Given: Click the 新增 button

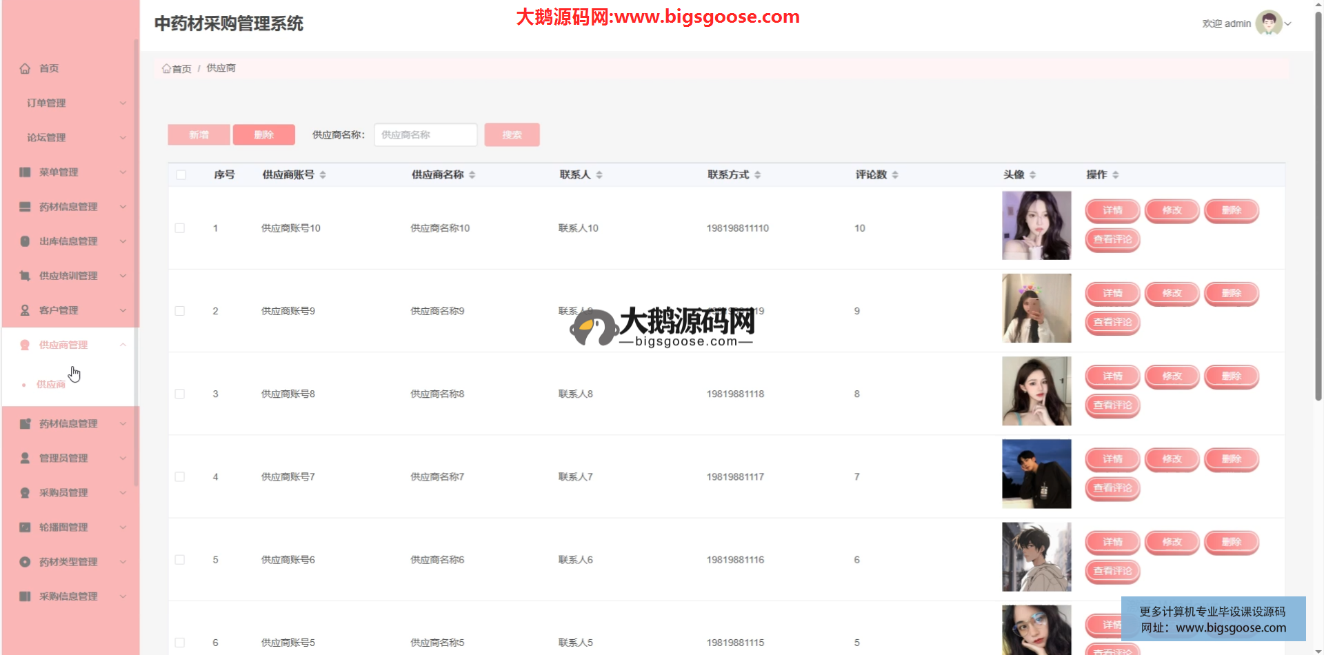Looking at the screenshot, I should [199, 135].
